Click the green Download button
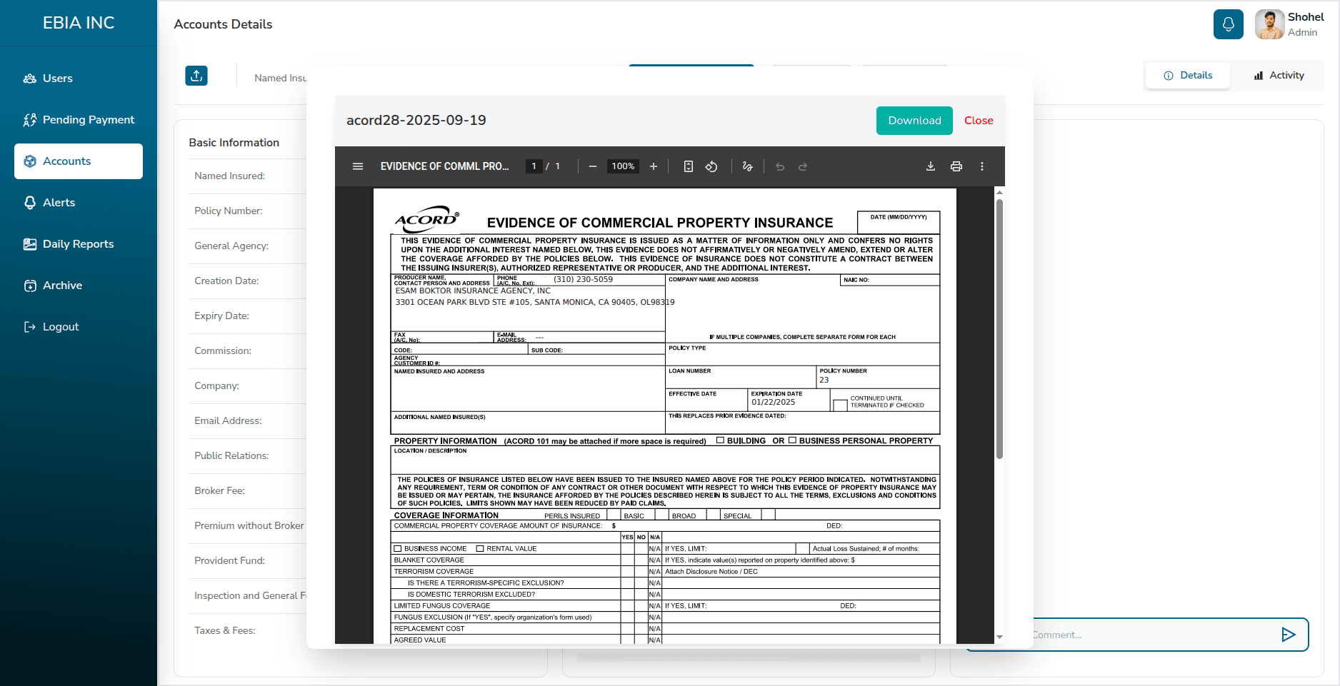This screenshot has width=1340, height=686. click(x=914, y=121)
